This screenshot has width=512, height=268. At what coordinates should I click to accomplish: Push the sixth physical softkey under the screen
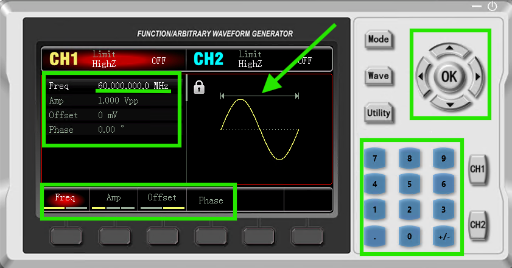point(307,236)
